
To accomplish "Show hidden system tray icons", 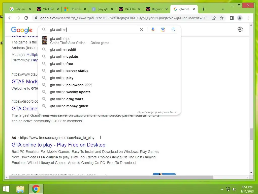I will point(222,189).
